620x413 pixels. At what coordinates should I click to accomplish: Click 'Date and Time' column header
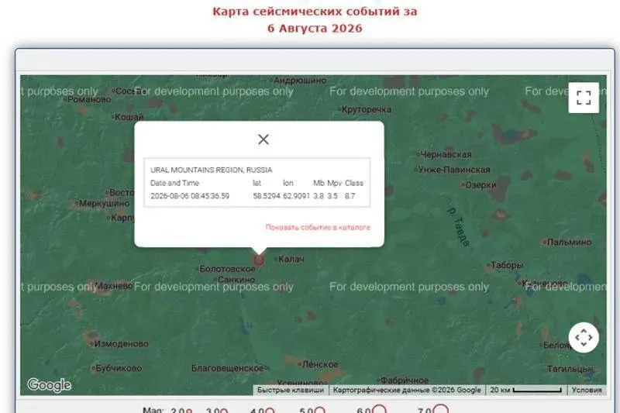tap(174, 183)
